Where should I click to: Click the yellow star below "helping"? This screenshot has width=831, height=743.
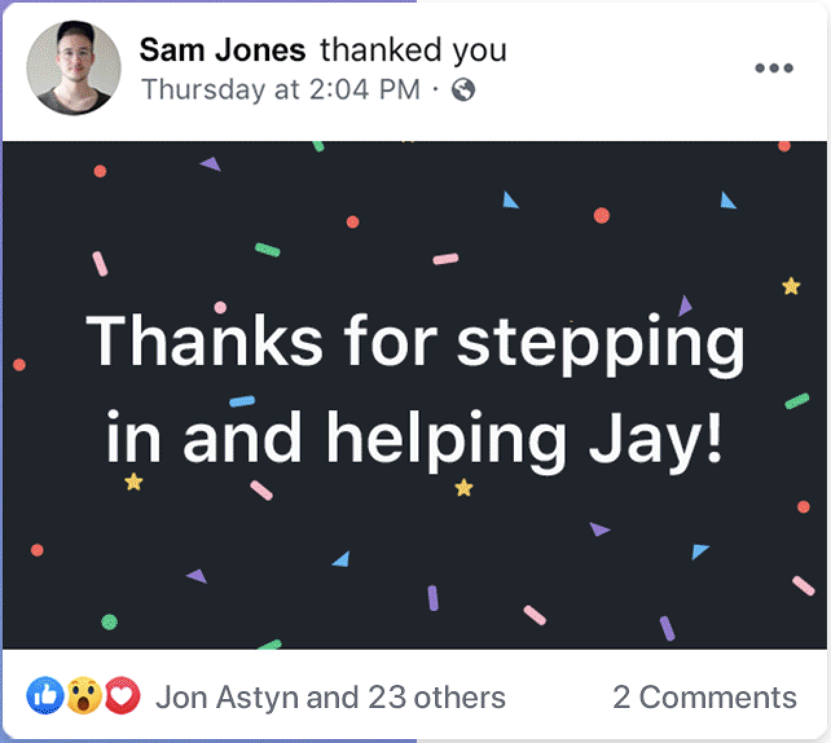463,487
